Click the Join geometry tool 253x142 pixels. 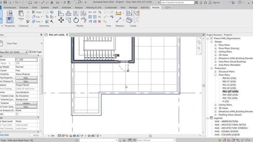36,21
